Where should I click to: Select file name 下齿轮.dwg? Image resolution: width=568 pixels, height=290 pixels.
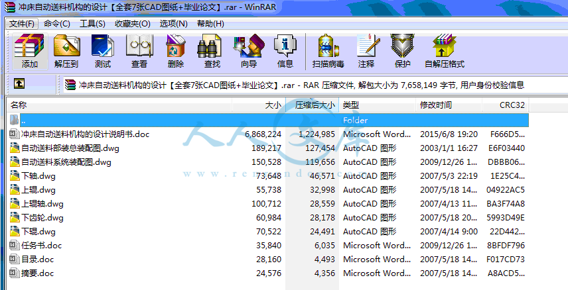pyautogui.click(x=42, y=218)
